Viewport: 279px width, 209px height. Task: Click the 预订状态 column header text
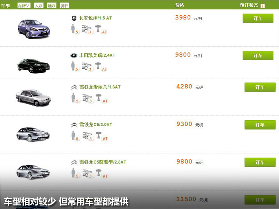coord(249,5)
